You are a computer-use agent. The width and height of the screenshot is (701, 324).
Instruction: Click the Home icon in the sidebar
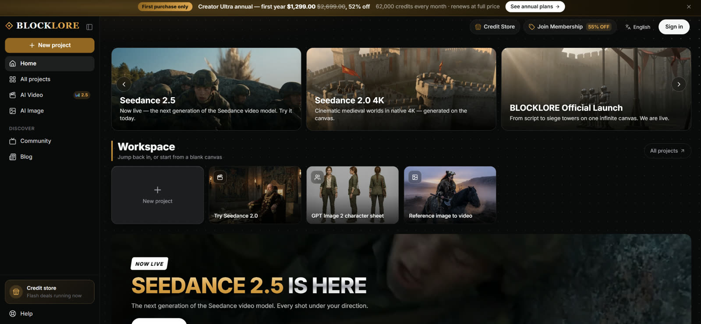tap(13, 63)
